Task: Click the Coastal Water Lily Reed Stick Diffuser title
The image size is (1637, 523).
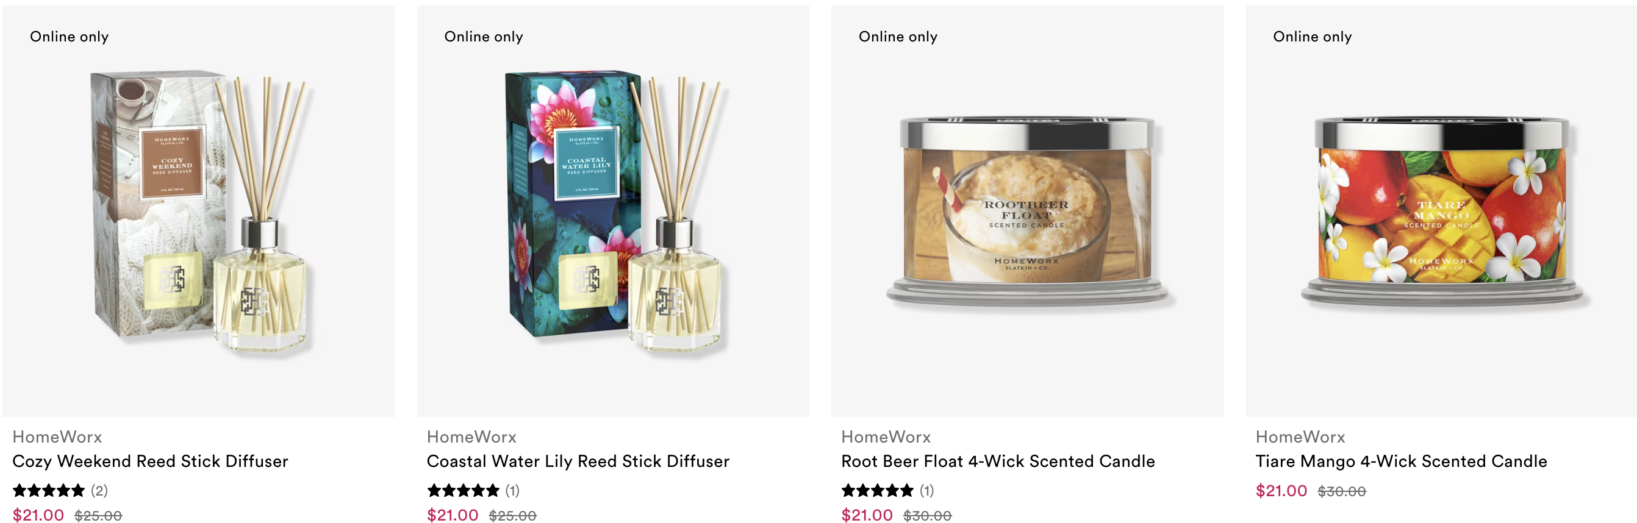Action: coord(578,461)
